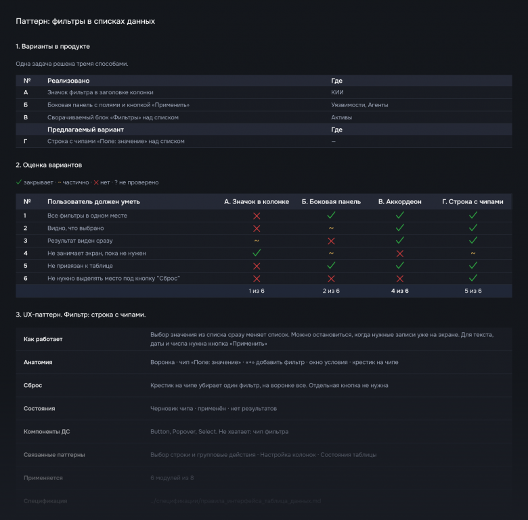
Task: Click the «Button, Popover, Select. Не хватает: чип фильтра» value
Action: (219, 432)
